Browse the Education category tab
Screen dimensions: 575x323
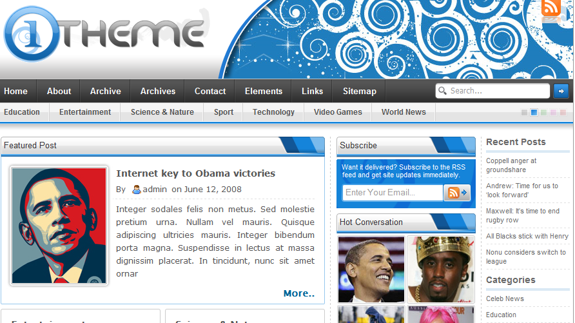click(x=22, y=112)
